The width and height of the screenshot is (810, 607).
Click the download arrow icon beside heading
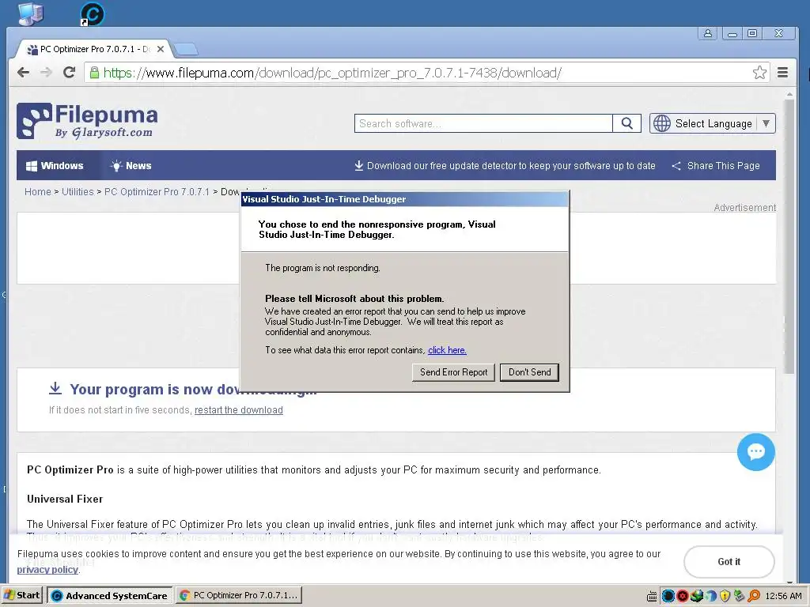click(55, 388)
